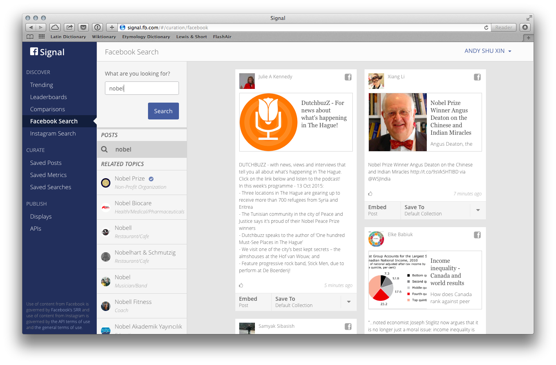Click Save To Default Collection on DutchbuzZ card
Screen dimensions: 556x365
click(x=306, y=302)
